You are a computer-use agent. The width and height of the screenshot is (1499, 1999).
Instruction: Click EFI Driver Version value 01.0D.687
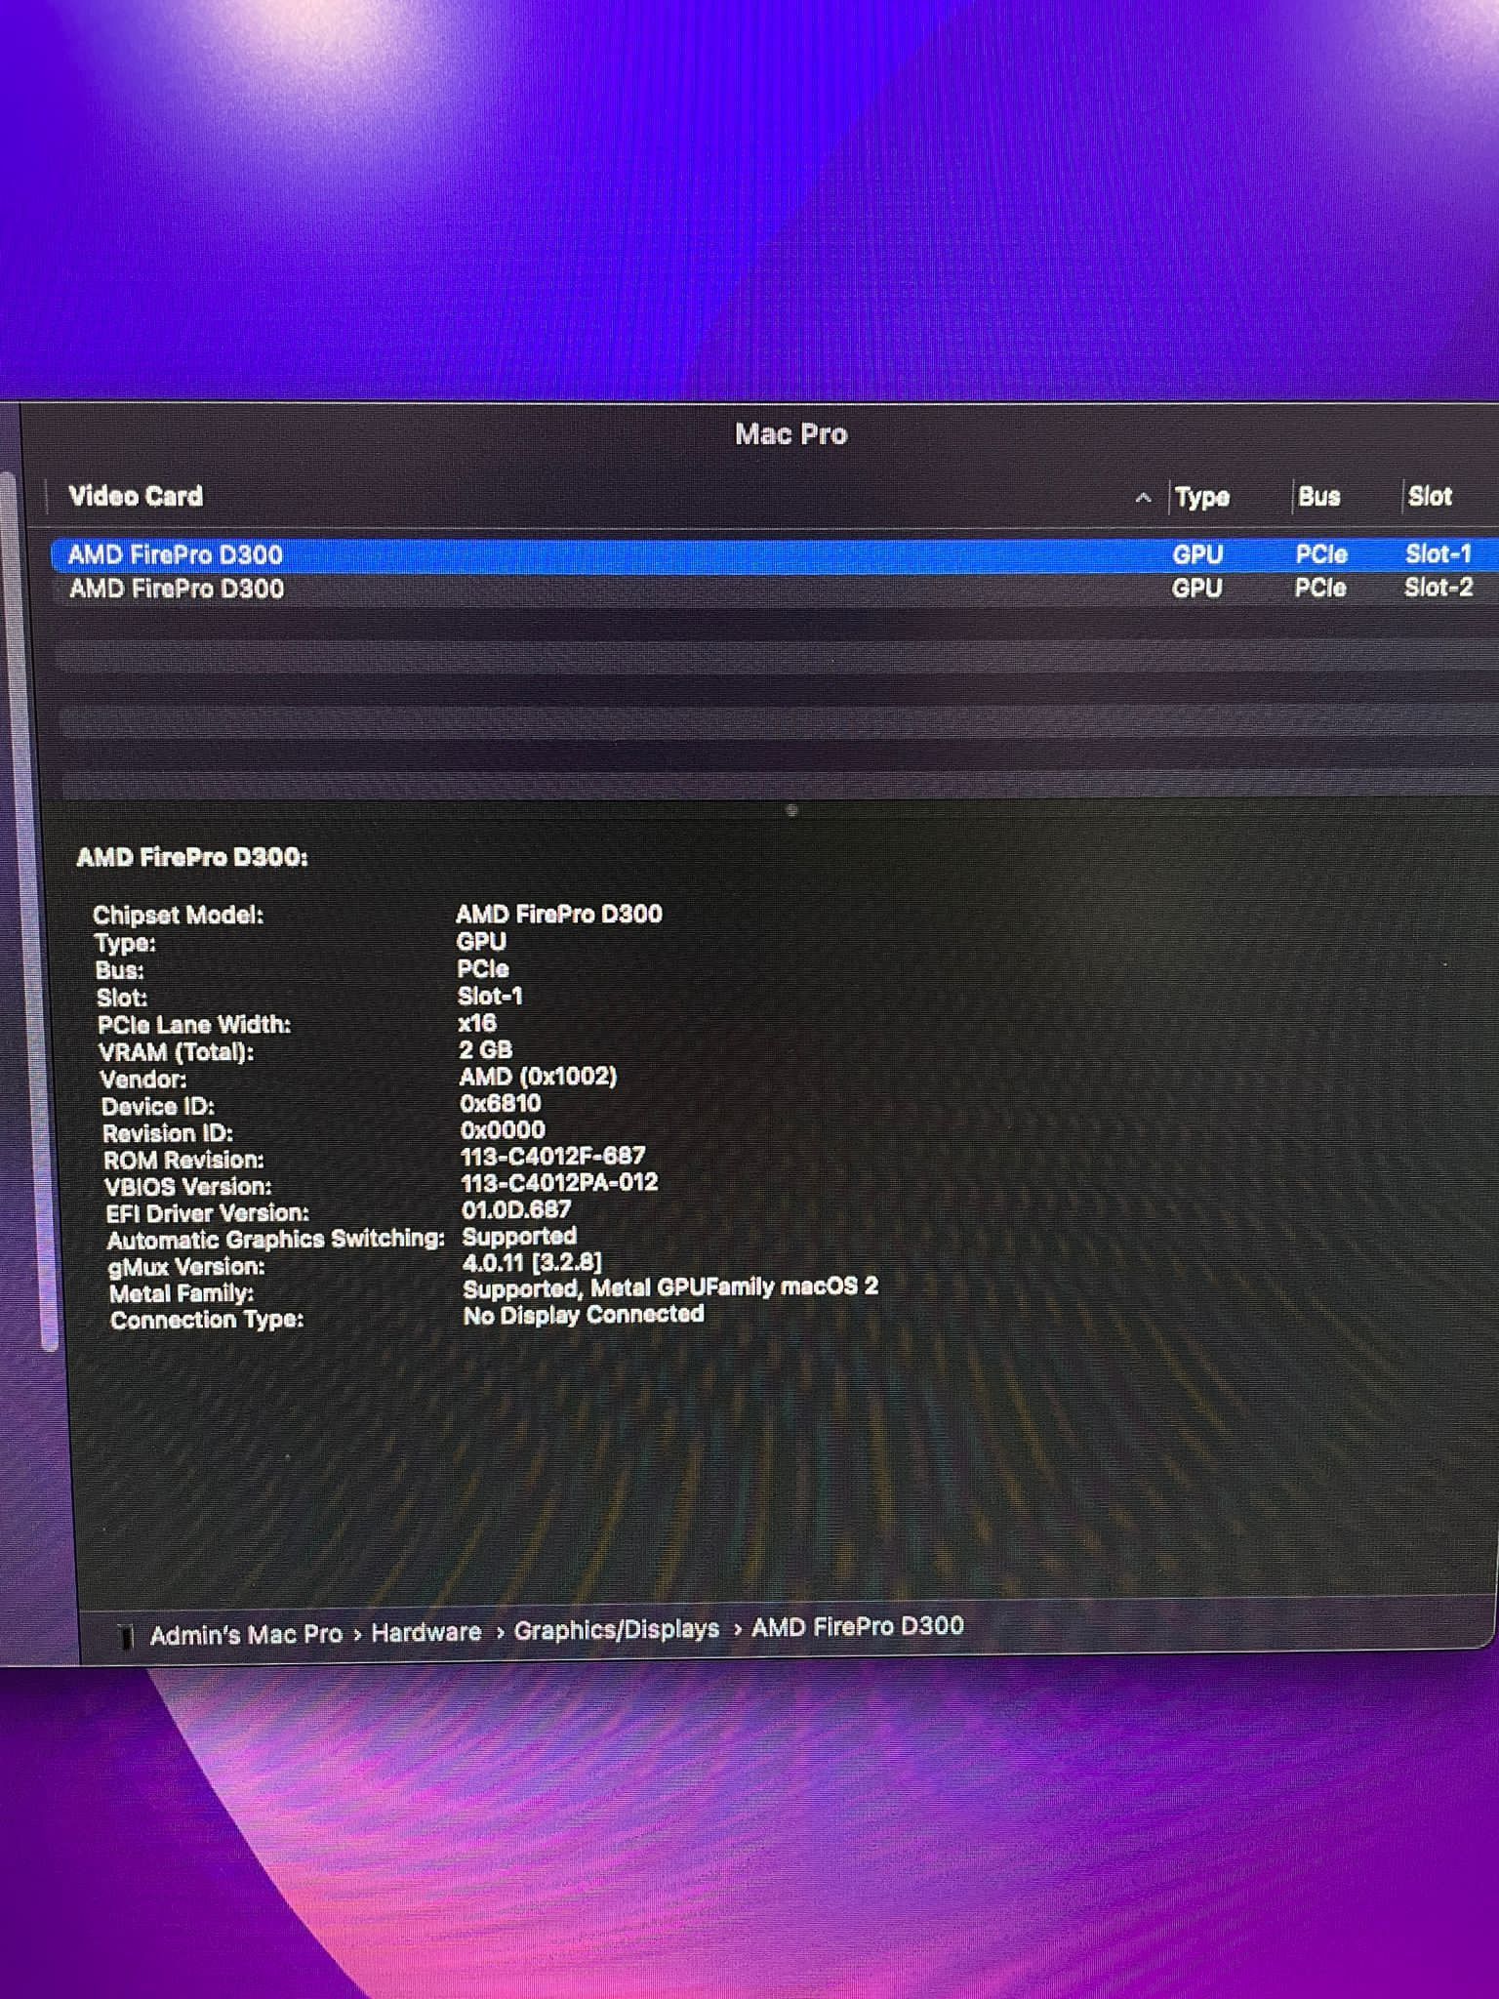tap(516, 1210)
